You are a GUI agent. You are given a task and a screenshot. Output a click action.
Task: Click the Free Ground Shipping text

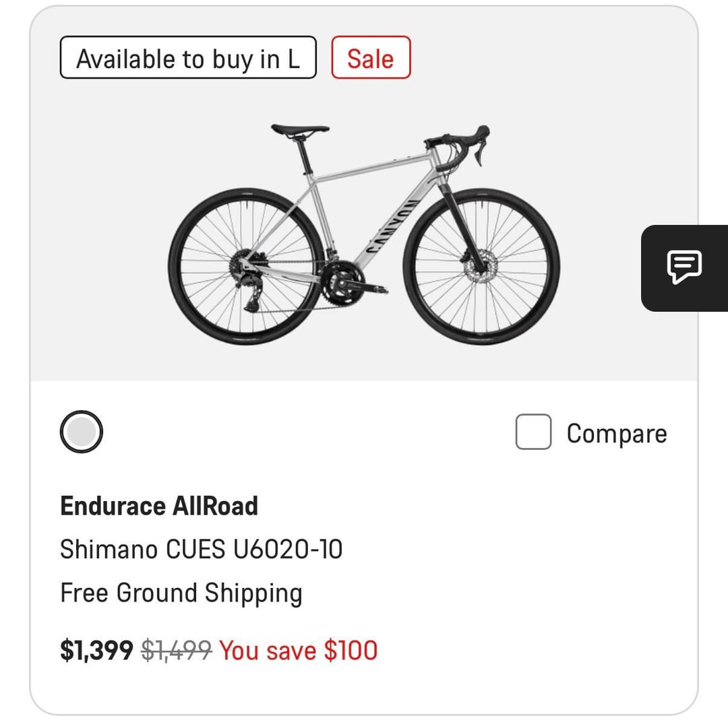(181, 593)
